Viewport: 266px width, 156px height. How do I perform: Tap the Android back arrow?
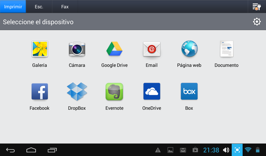point(10,150)
